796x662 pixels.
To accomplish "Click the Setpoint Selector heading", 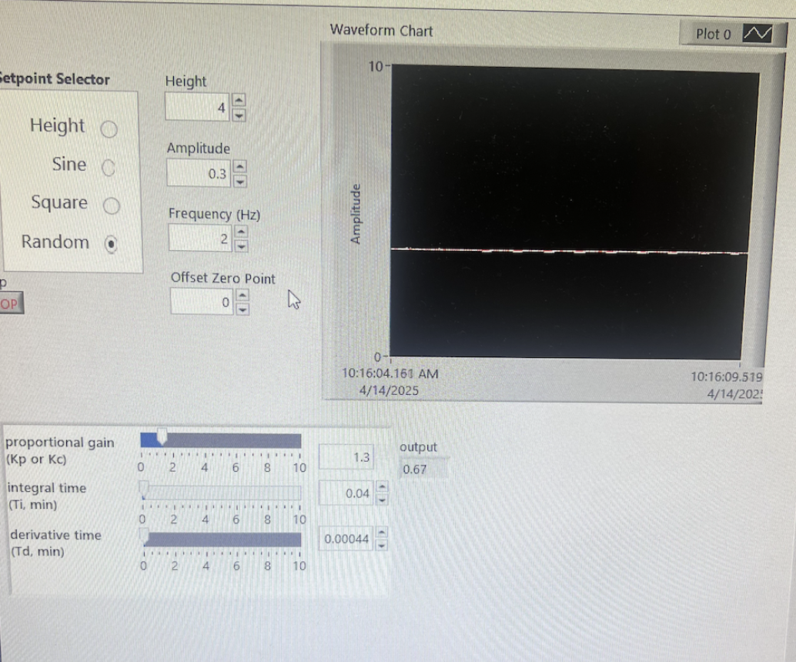I will (55, 79).
